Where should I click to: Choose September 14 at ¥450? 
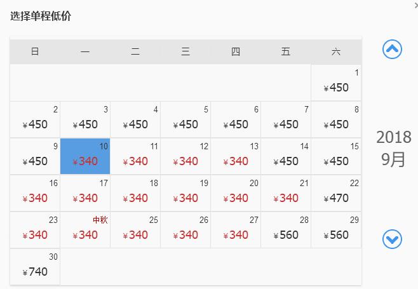click(286, 156)
